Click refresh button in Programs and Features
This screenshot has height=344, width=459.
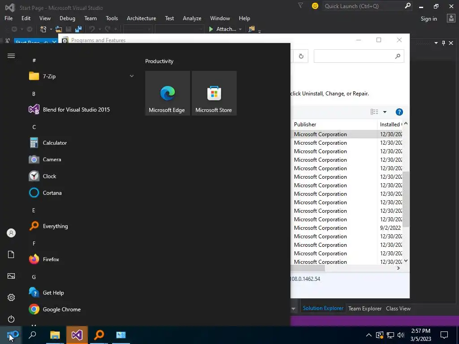[x=301, y=56]
